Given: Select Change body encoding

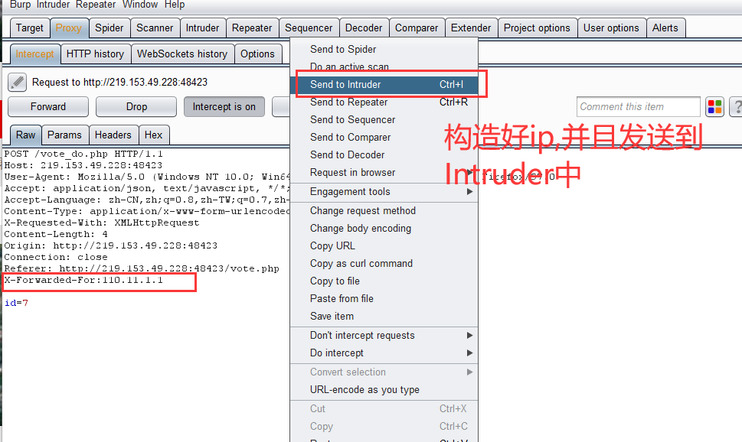Looking at the screenshot, I should pyautogui.click(x=384, y=229).
